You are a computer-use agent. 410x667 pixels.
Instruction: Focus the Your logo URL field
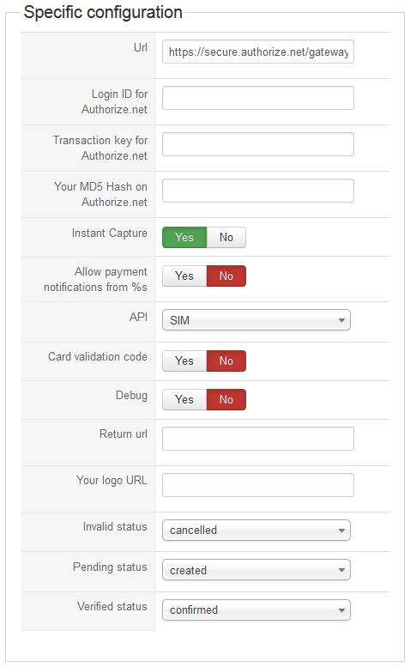click(258, 485)
